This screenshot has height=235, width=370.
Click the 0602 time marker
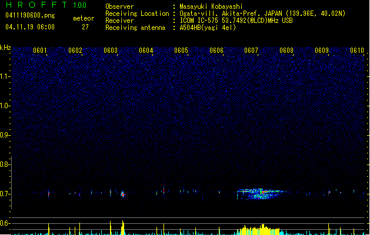(75, 51)
